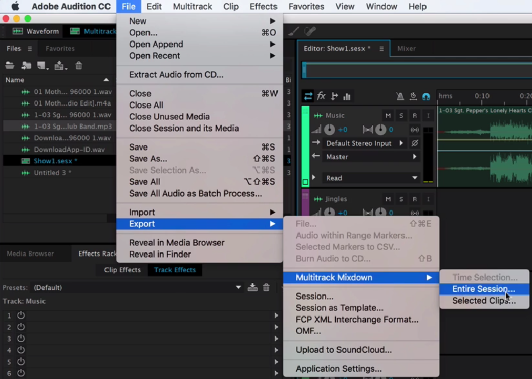Switch to the Favorites tab
532x379 pixels.
60,49
